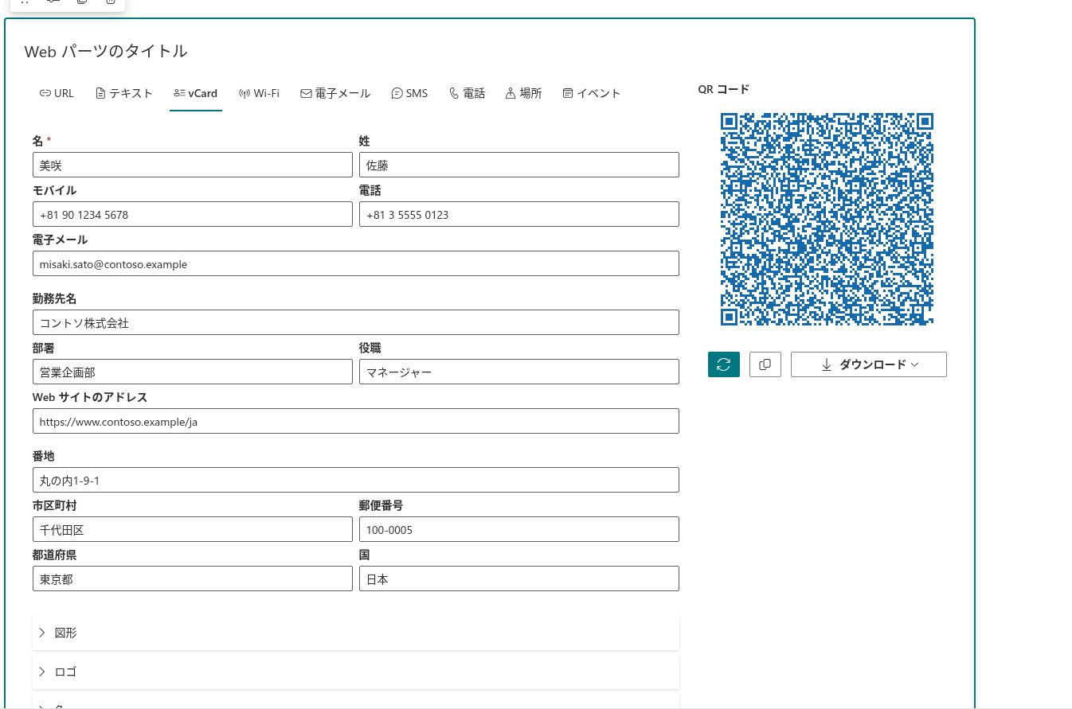Image resolution: width=1072 pixels, height=709 pixels.
Task: Focus the 部署 field containing 営業企画部
Action: tap(193, 372)
